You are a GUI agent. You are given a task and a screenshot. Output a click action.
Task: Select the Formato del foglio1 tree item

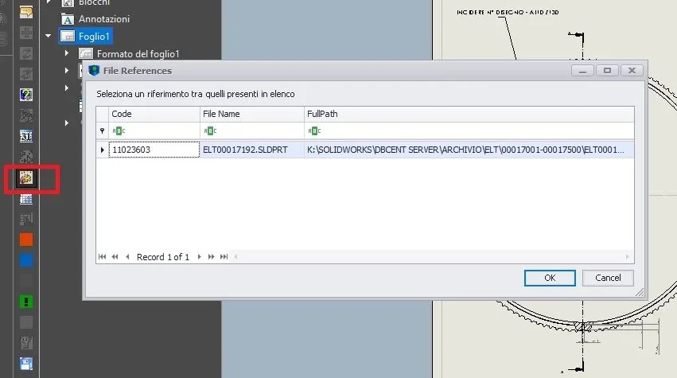point(138,54)
